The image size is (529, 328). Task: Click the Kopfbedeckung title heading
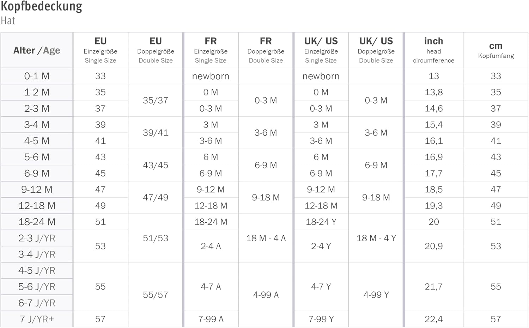click(41, 6)
